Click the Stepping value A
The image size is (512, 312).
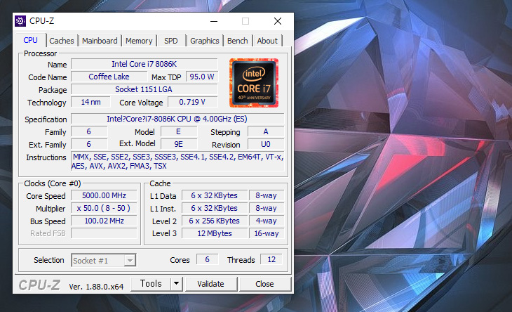click(x=266, y=132)
